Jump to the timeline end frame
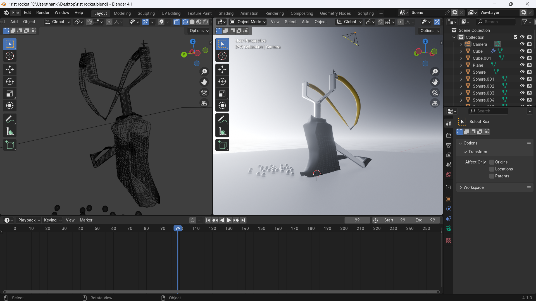The height and width of the screenshot is (301, 536). click(x=243, y=220)
